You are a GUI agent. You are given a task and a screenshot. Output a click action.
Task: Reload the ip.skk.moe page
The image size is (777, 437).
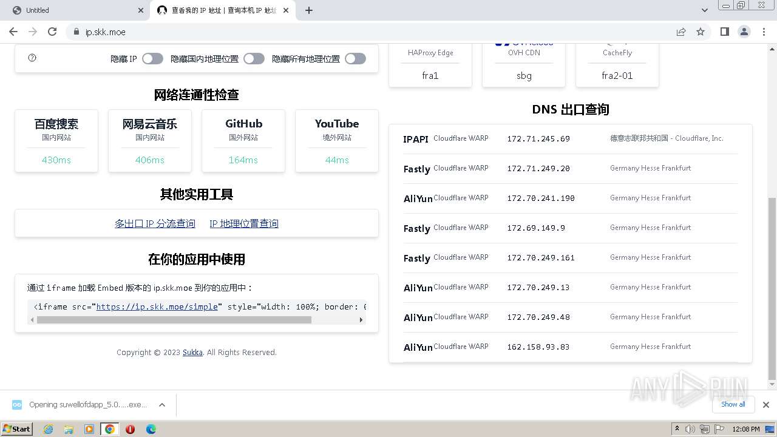(x=52, y=32)
